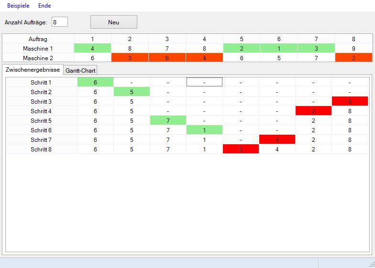Viewport: 375px width, 268px height.
Task: Select the Zwischenergebnisse tab
Action: click(x=33, y=70)
